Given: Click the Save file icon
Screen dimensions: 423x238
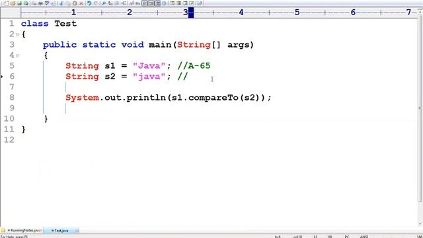Looking at the screenshot, I should pos(19,3).
